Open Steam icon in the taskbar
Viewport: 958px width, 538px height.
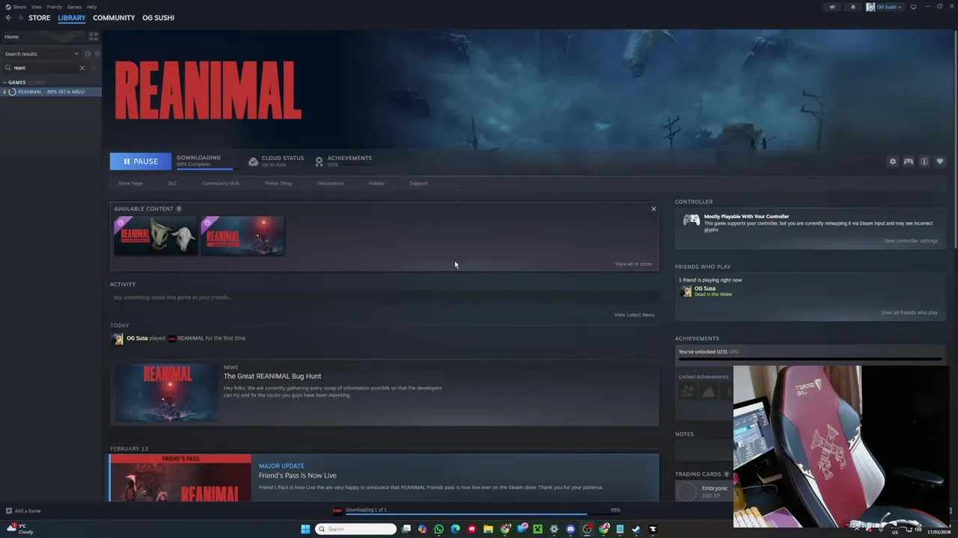click(x=636, y=529)
